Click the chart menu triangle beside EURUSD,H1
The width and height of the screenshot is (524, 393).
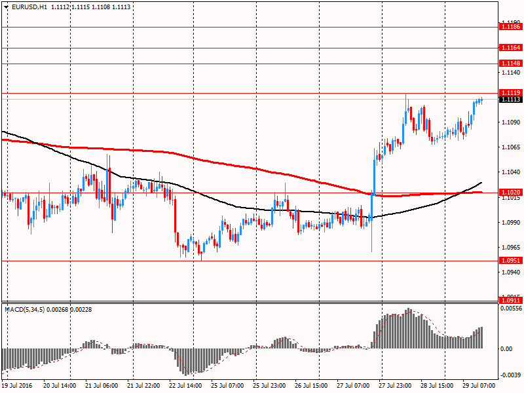tap(6, 7)
